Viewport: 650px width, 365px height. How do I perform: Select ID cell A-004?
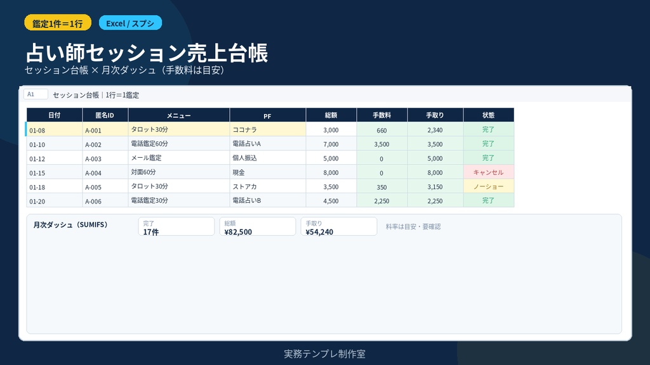click(105, 172)
